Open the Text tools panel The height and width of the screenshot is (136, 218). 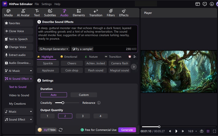tap(37, 13)
